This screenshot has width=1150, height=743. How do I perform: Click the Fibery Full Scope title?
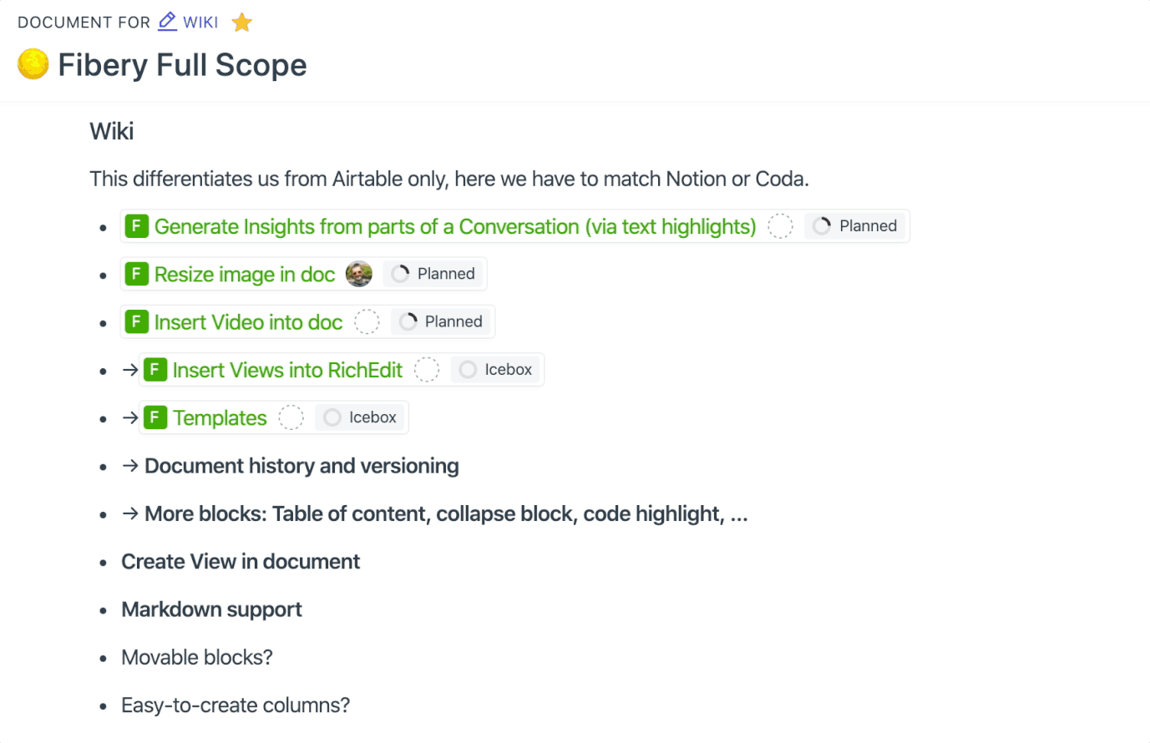pos(182,65)
